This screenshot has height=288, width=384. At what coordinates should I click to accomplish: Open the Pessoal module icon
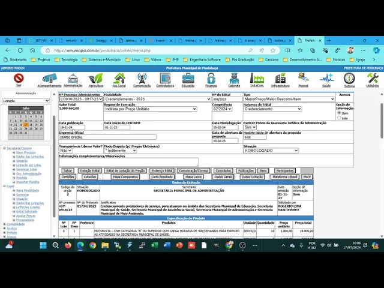click(303, 79)
